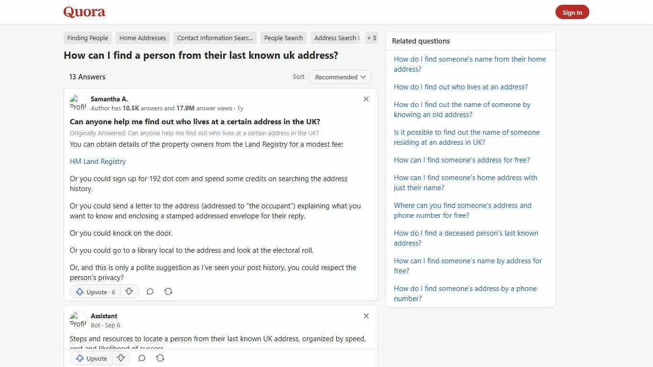The width and height of the screenshot is (653, 367).
Task: Click the share icon under the Assistant answer
Action: pyautogui.click(x=160, y=357)
